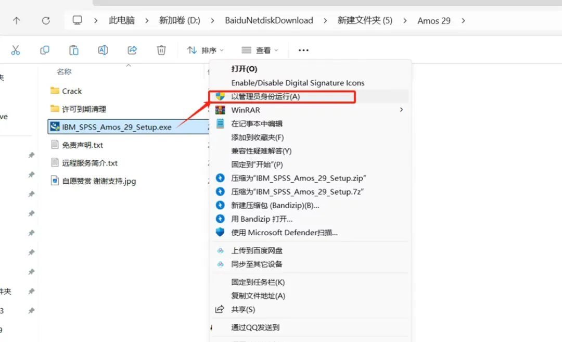The image size is (562, 342).
Task: Click the Paste clipboard icon
Action: point(74,50)
